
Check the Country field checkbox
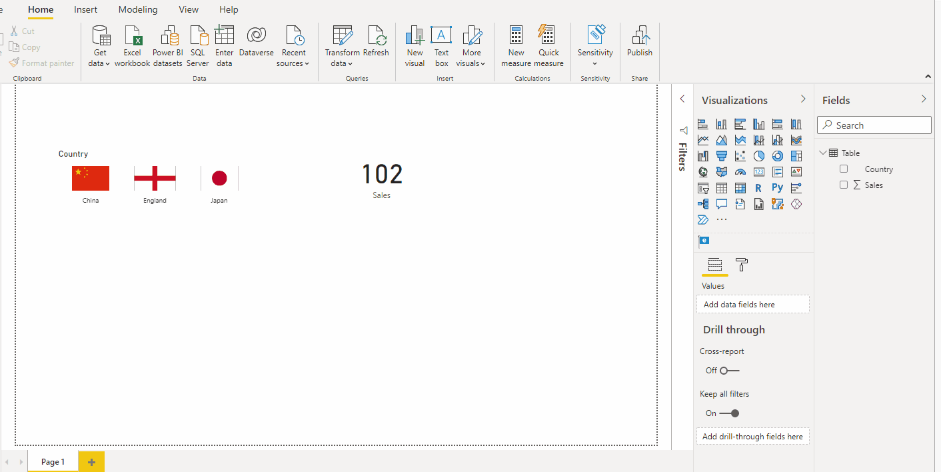[x=844, y=169]
